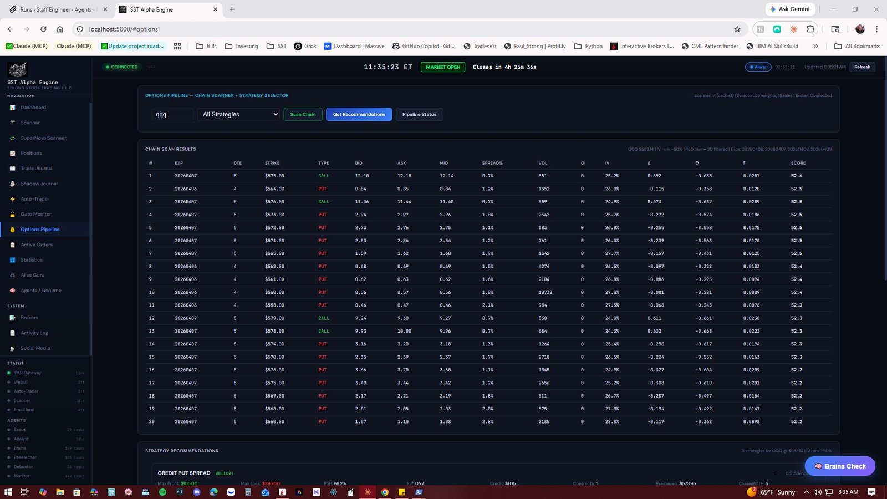Image resolution: width=887 pixels, height=499 pixels.
Task: Click the Pipeline Status button
Action: point(419,114)
